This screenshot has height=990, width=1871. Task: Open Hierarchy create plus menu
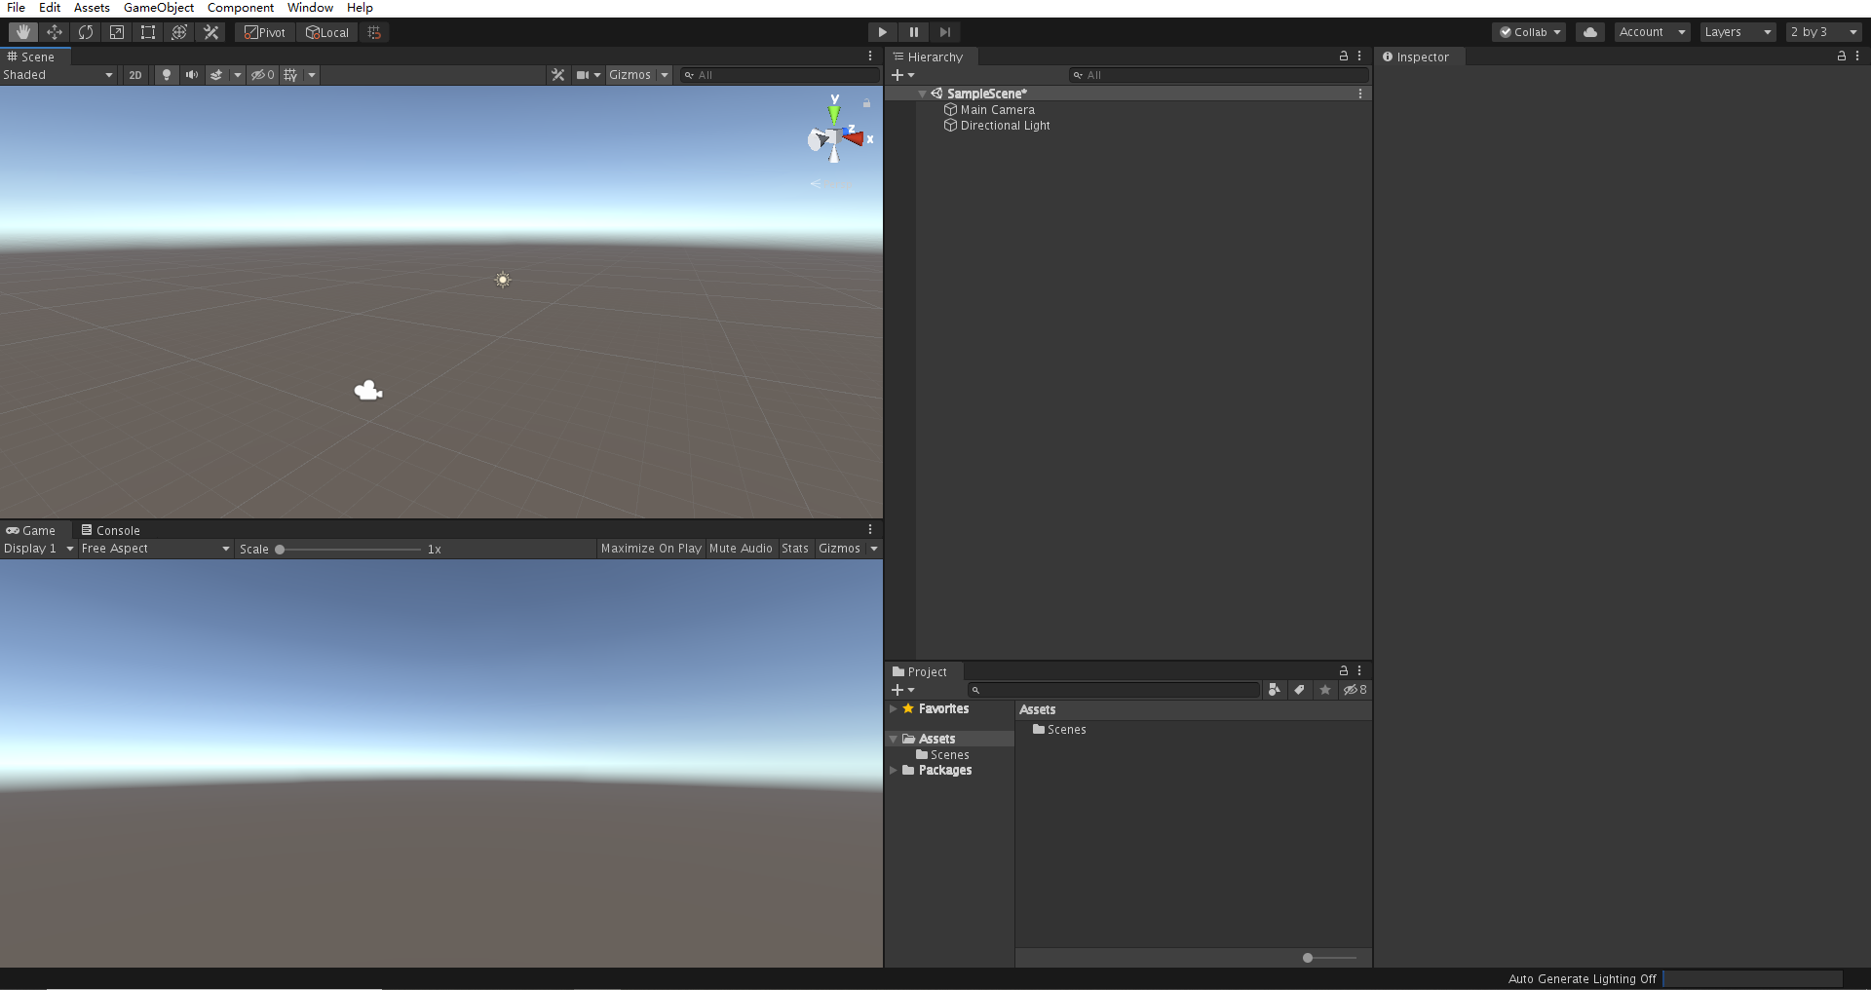[902, 75]
